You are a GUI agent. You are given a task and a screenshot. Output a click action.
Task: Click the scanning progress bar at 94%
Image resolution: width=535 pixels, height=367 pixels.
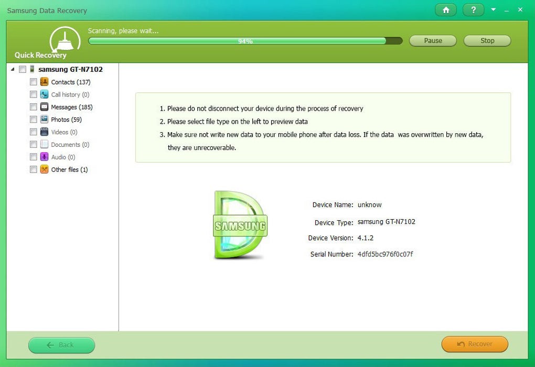tap(245, 41)
